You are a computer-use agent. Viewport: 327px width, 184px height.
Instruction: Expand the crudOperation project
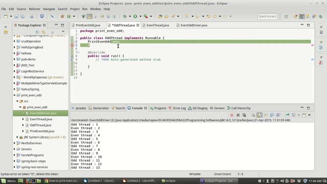(x=15, y=41)
